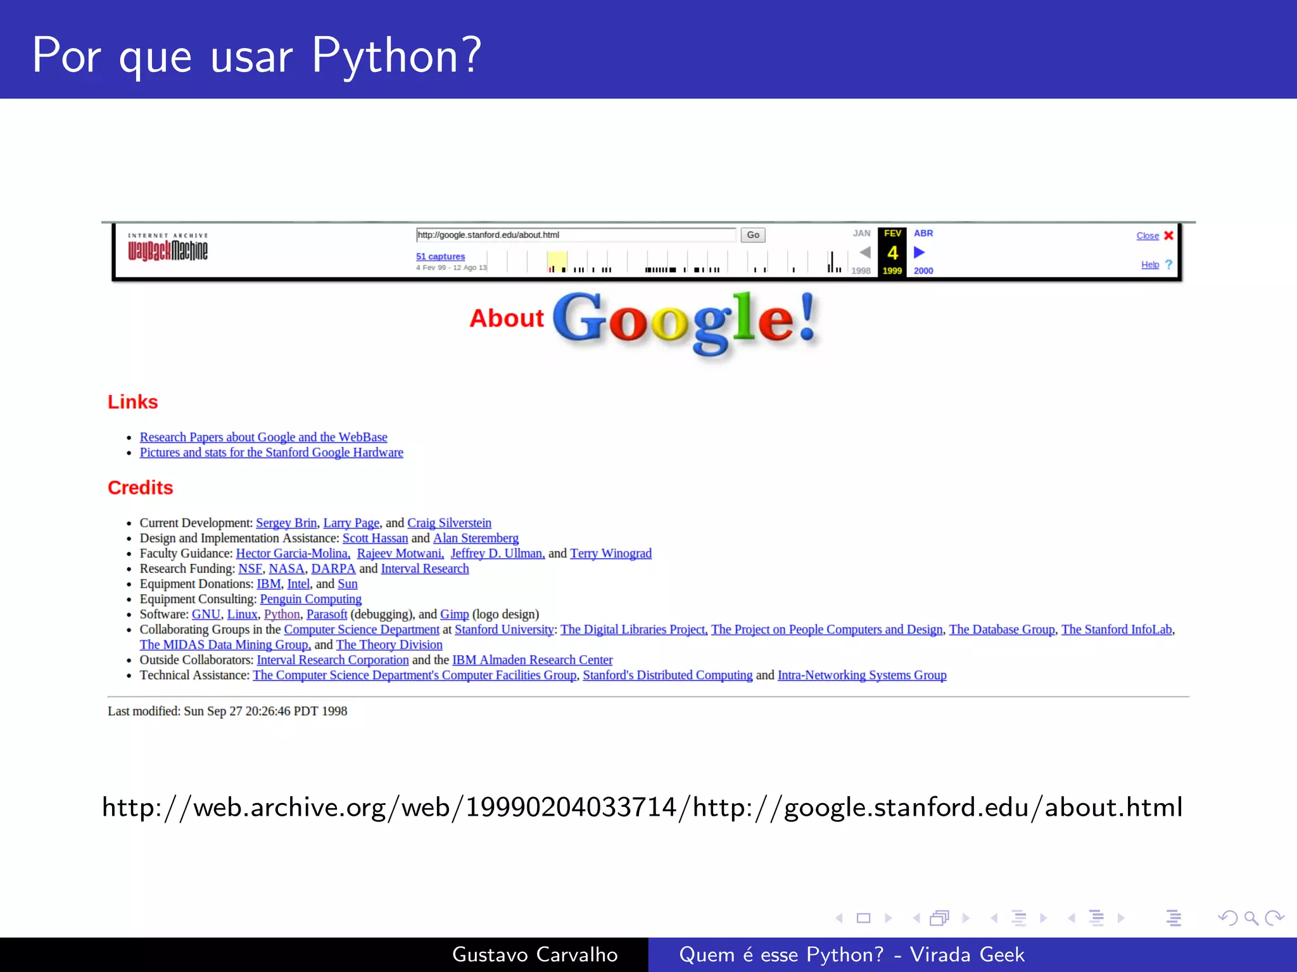Click the Beamer next subsection arrow
This screenshot has height=972, width=1297.
[1044, 918]
